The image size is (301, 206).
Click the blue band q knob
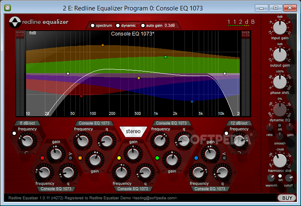(222, 173)
